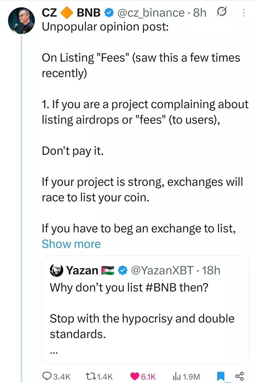Screen dimensions: 257x383
Task: Unlike the post via the pink heart
Action: (x=135, y=376)
